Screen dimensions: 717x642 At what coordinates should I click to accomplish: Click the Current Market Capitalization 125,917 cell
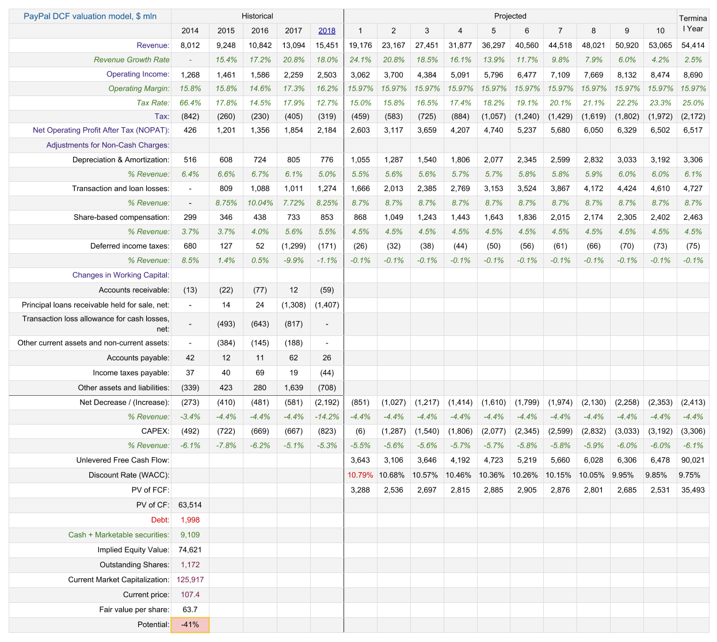[190, 580]
